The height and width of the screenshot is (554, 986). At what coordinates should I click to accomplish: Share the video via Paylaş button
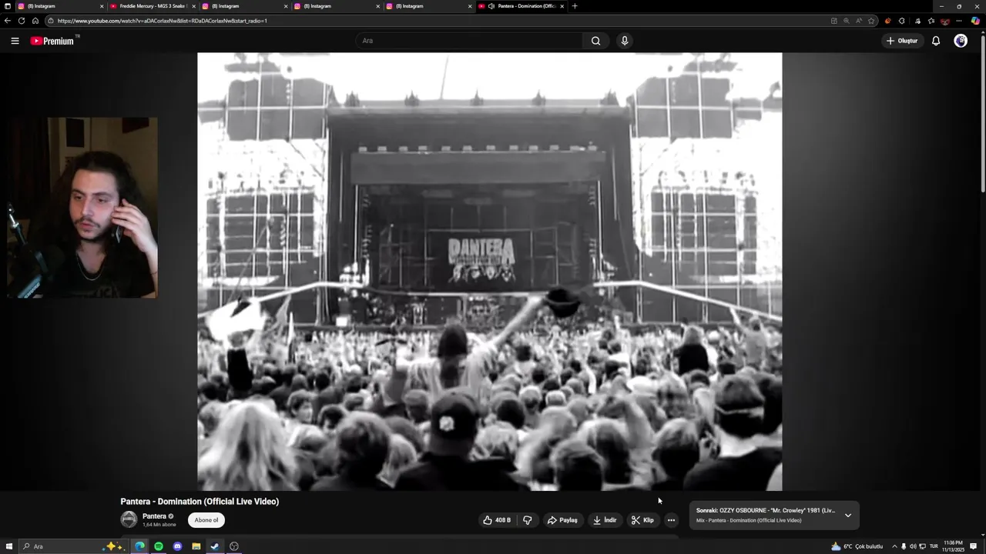[x=562, y=520]
